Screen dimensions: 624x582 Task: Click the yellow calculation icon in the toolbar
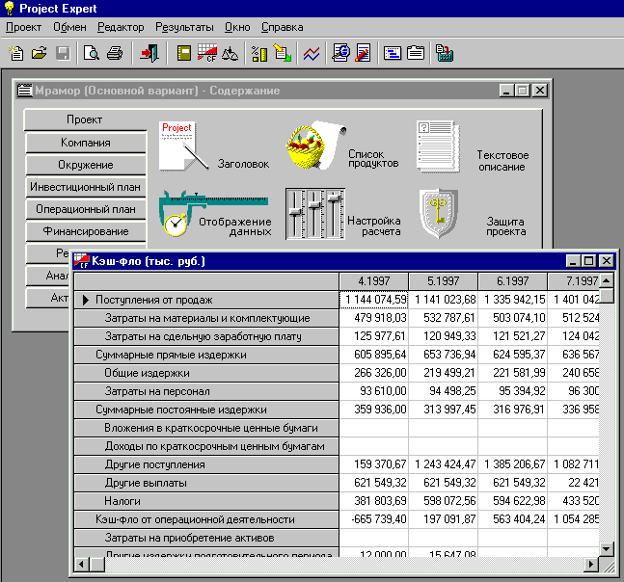184,53
